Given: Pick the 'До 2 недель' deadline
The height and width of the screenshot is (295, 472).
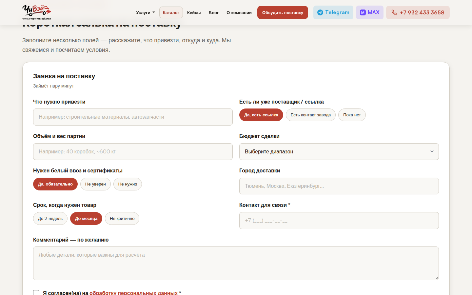Looking at the screenshot, I should 50,219.
